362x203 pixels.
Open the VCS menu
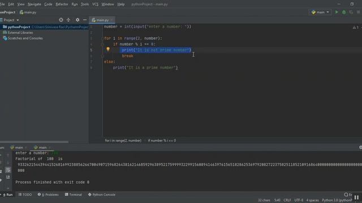[x=95, y=4]
